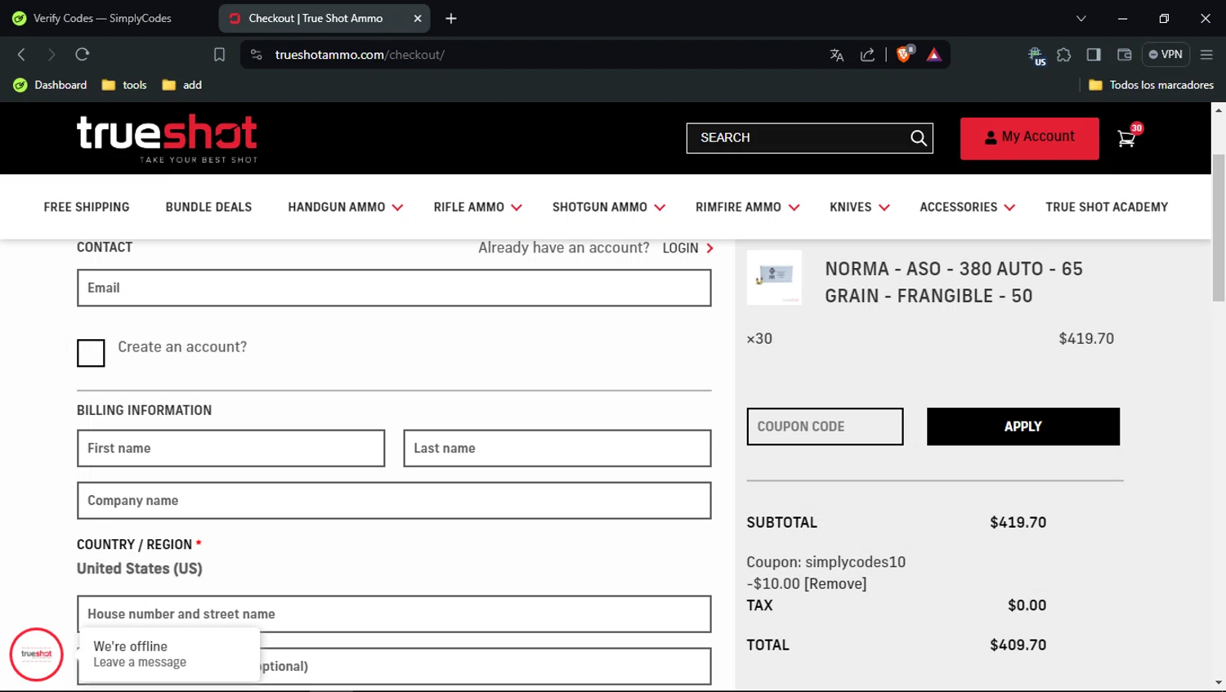Open My Account

[x=1029, y=138]
